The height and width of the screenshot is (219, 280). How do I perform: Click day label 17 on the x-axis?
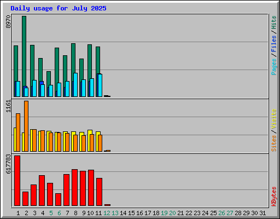pos(148,213)
